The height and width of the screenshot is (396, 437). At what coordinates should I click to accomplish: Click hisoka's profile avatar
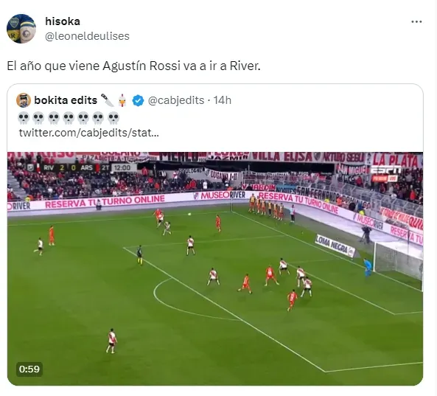point(21,29)
